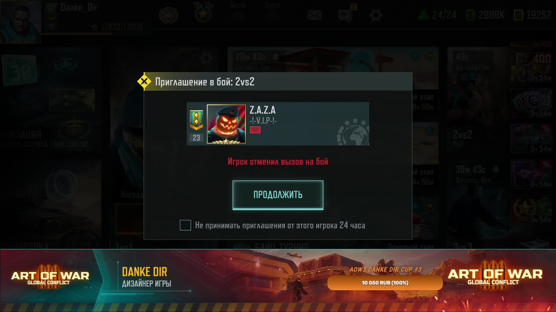The image size is (556, 312).
Task: Click Z.A.Z.A pumpkin avatar
Action: pos(226,124)
